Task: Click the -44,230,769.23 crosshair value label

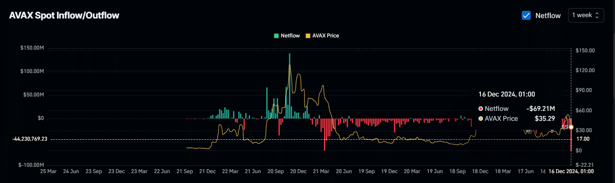Action: [30, 140]
